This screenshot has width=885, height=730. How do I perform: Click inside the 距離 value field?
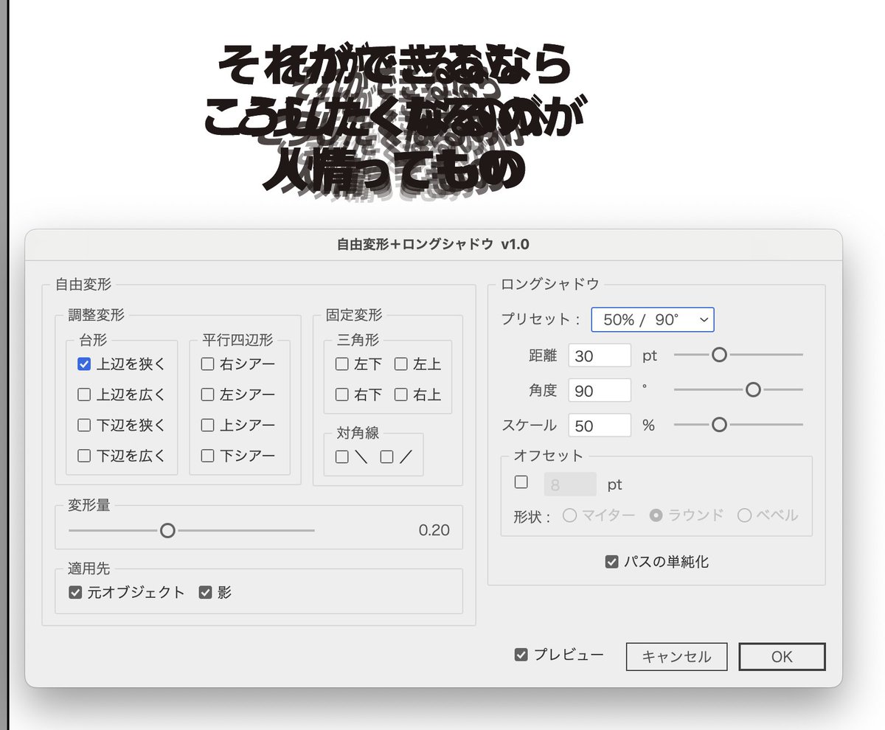(599, 355)
